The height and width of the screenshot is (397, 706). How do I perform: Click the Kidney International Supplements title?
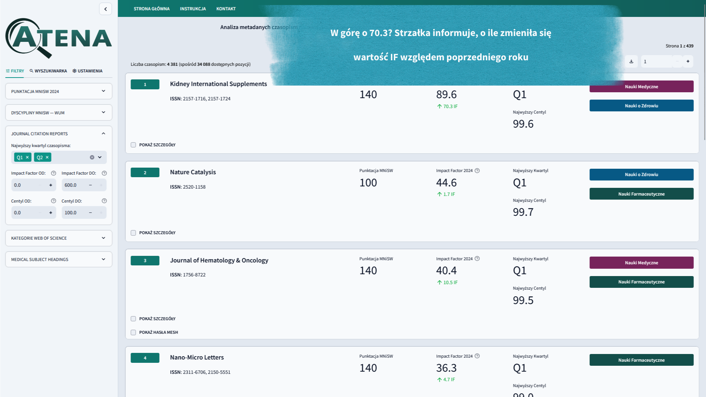pyautogui.click(x=218, y=84)
